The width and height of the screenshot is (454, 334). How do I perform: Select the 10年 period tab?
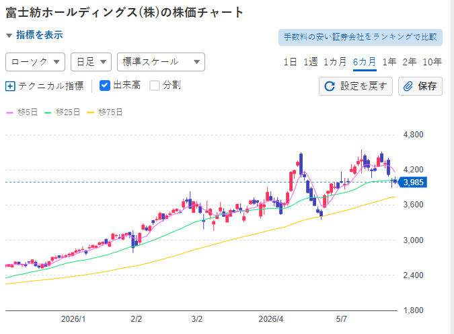click(432, 62)
